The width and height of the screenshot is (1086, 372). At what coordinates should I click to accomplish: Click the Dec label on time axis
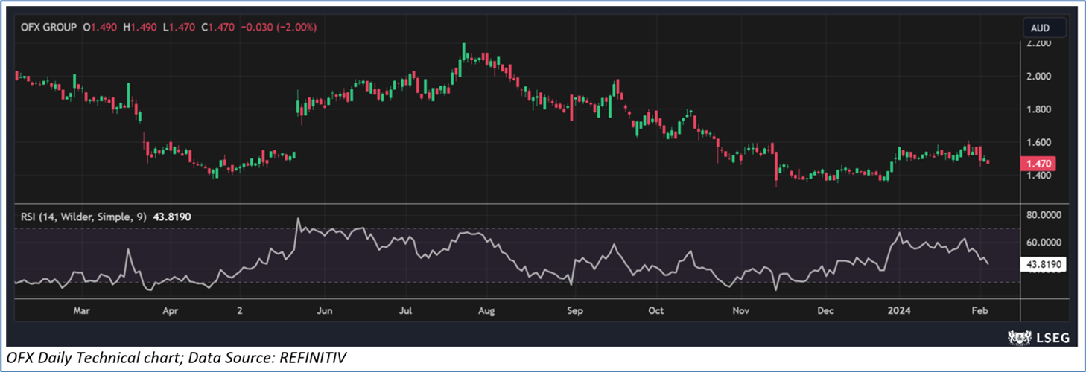tap(826, 310)
